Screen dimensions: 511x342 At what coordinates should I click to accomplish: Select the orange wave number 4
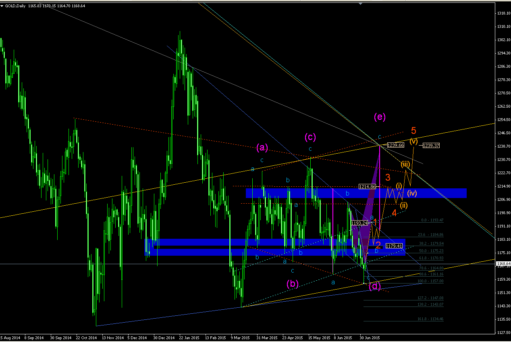pyautogui.click(x=395, y=213)
